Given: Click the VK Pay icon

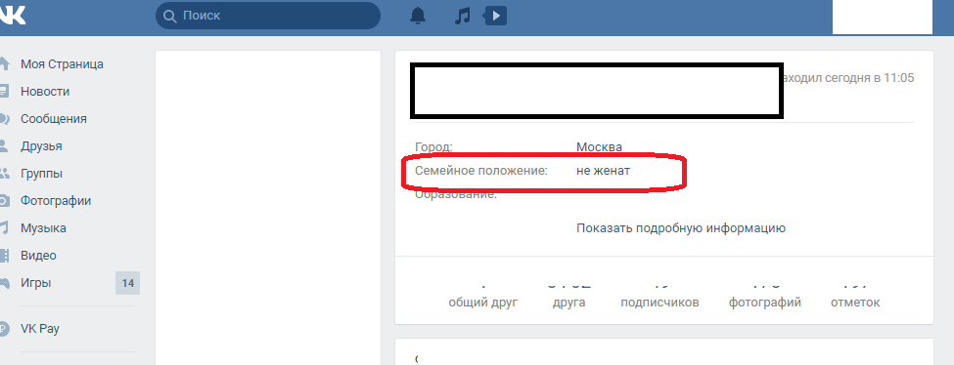Looking at the screenshot, I should (4, 329).
